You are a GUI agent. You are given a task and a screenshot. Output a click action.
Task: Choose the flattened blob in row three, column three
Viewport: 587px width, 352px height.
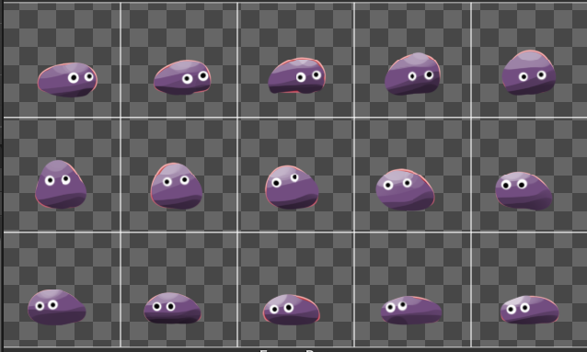point(292,310)
